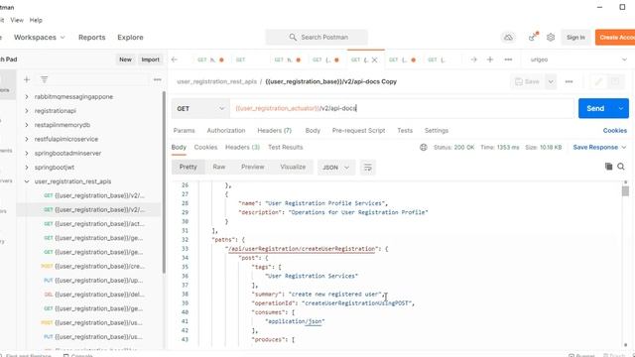Switch to Authorization tab

(226, 131)
